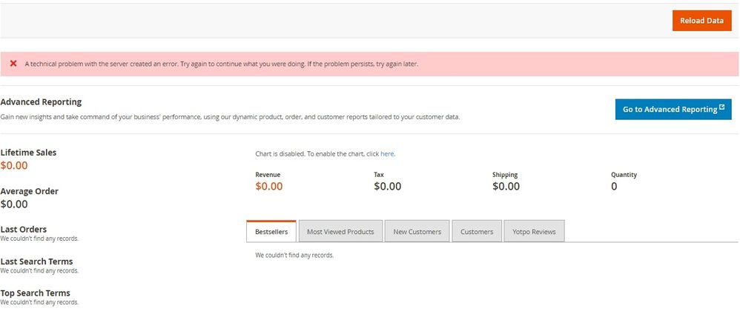Click the Shipping $0.00 value

pos(506,187)
